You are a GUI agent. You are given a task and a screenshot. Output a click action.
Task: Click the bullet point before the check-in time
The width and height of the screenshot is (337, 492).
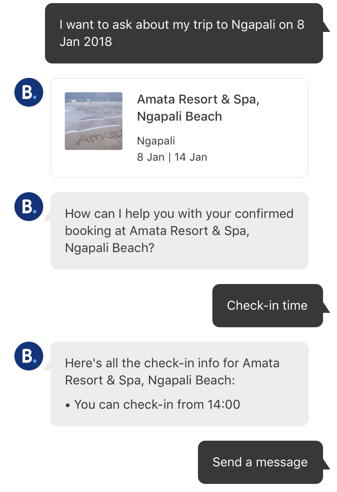67,405
